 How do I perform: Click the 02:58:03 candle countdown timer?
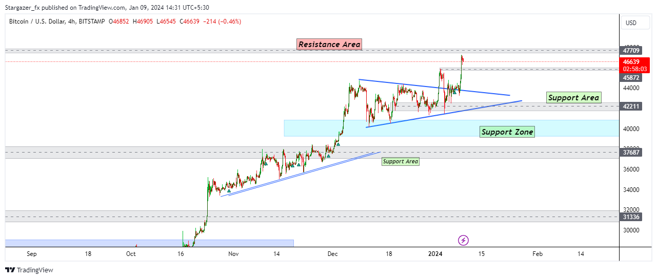tap(634, 68)
